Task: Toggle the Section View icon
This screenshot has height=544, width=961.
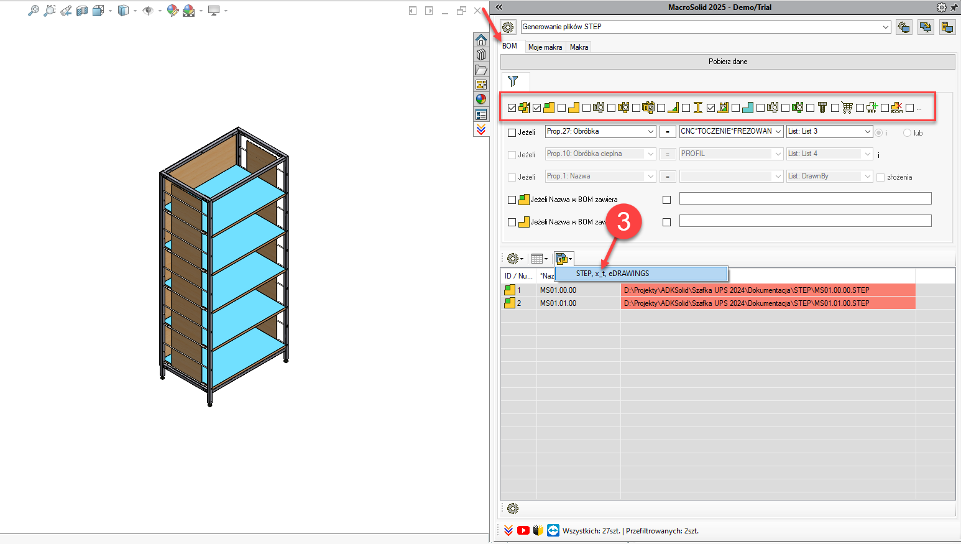Action: pos(82,11)
